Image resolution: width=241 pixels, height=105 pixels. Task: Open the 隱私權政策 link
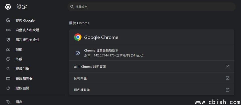[82, 90]
